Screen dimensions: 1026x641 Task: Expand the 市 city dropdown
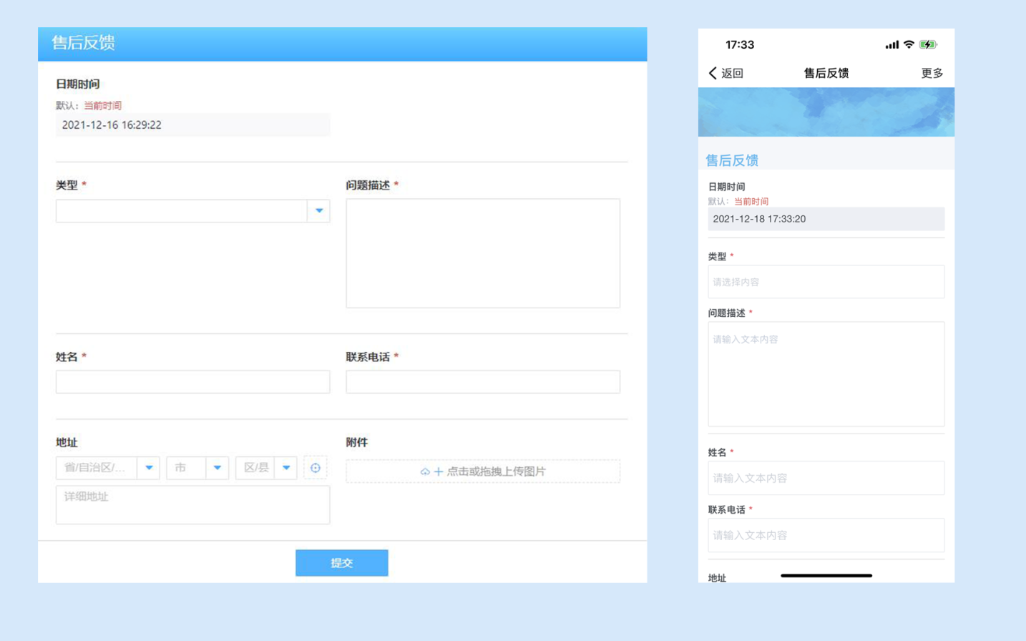point(218,468)
